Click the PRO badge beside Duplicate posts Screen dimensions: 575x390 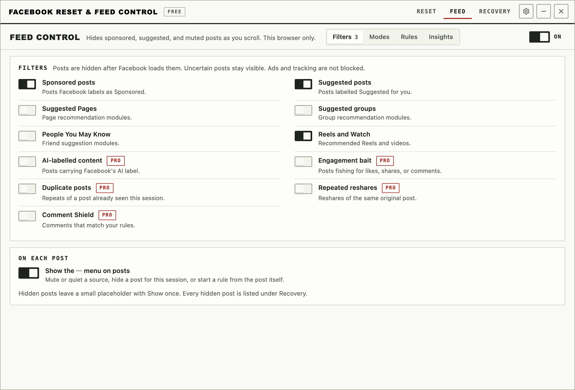104,188
